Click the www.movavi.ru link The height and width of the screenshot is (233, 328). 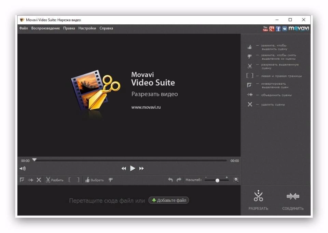click(x=146, y=107)
